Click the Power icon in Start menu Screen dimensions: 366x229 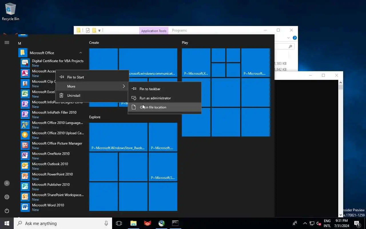pyautogui.click(x=7, y=211)
